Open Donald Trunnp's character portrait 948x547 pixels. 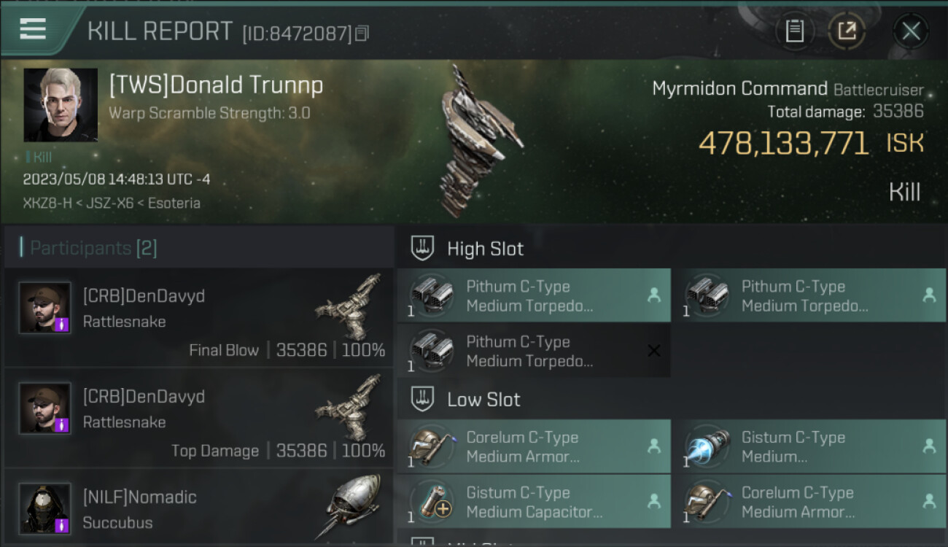tap(61, 105)
